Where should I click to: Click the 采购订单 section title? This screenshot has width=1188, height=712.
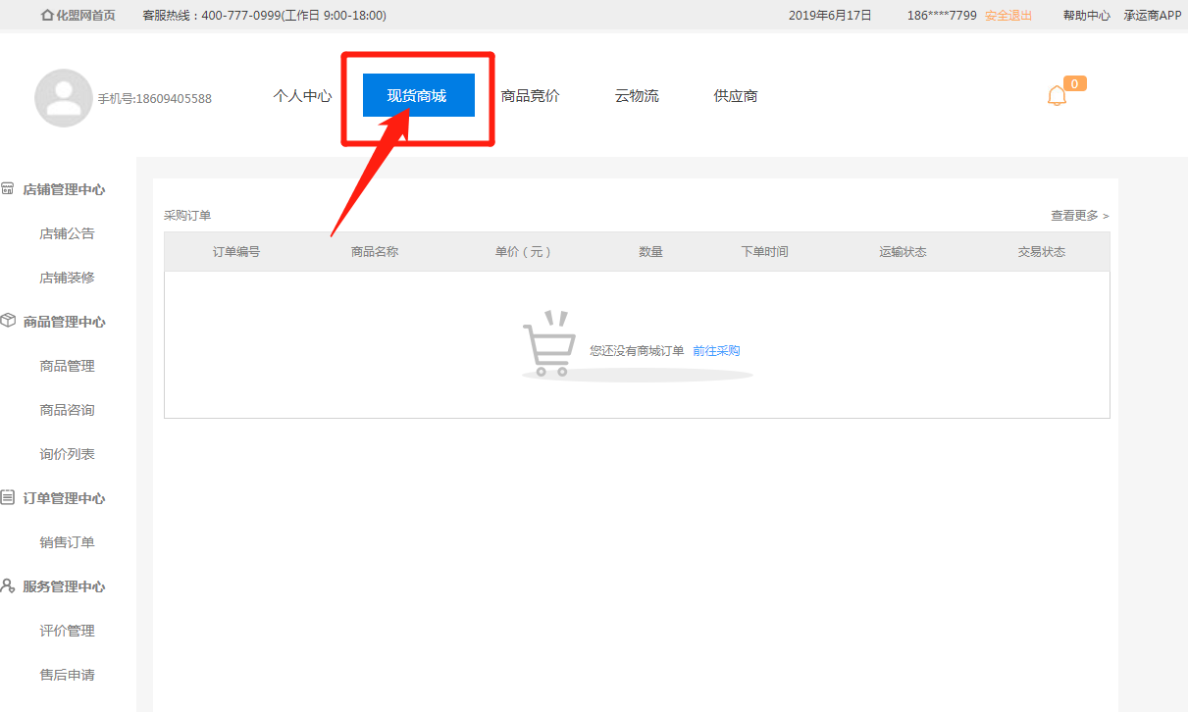pos(187,216)
